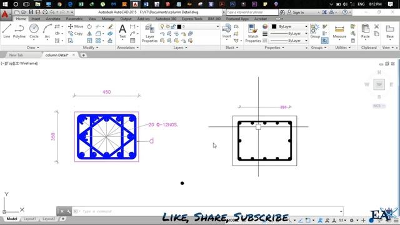Image resolution: width=400 pixels, height=225 pixels.
Task: Expand the Block panel
Action: (x=232, y=47)
